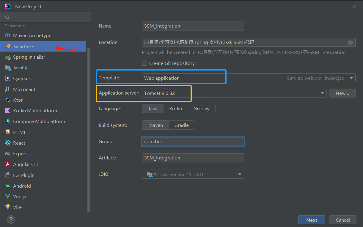Click the Spring Initializr leaf icon
The height and width of the screenshot is (227, 363).
(x=8, y=57)
